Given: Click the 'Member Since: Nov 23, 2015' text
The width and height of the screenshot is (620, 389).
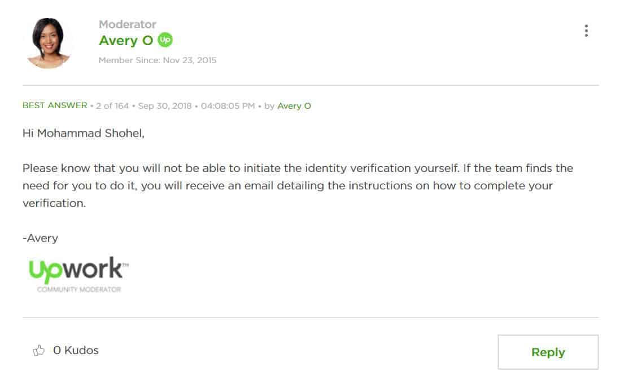Looking at the screenshot, I should [158, 60].
